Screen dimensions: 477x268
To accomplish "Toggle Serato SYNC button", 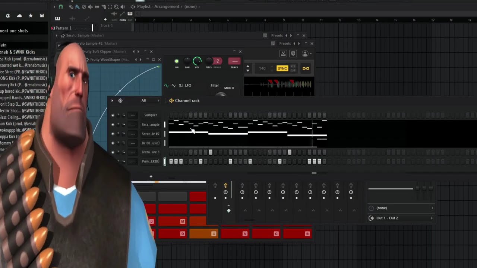I will pos(282,68).
